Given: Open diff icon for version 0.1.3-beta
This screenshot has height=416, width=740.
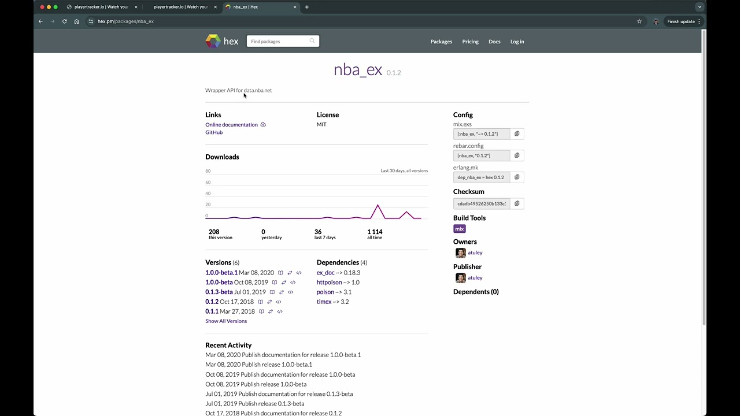Looking at the screenshot, I should coord(282,292).
